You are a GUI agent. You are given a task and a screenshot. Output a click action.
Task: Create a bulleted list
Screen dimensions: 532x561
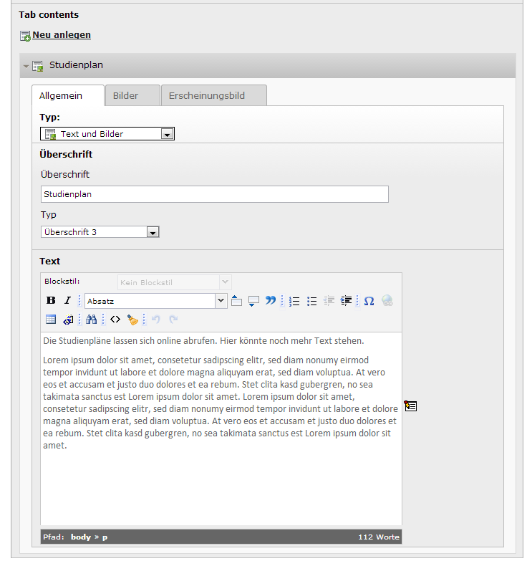[x=311, y=301]
